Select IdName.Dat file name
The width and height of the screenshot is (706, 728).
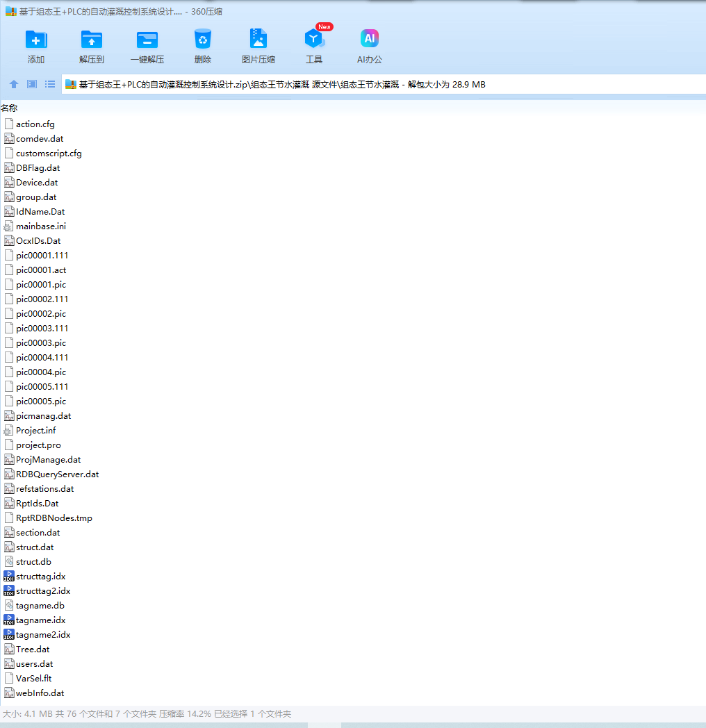(40, 212)
